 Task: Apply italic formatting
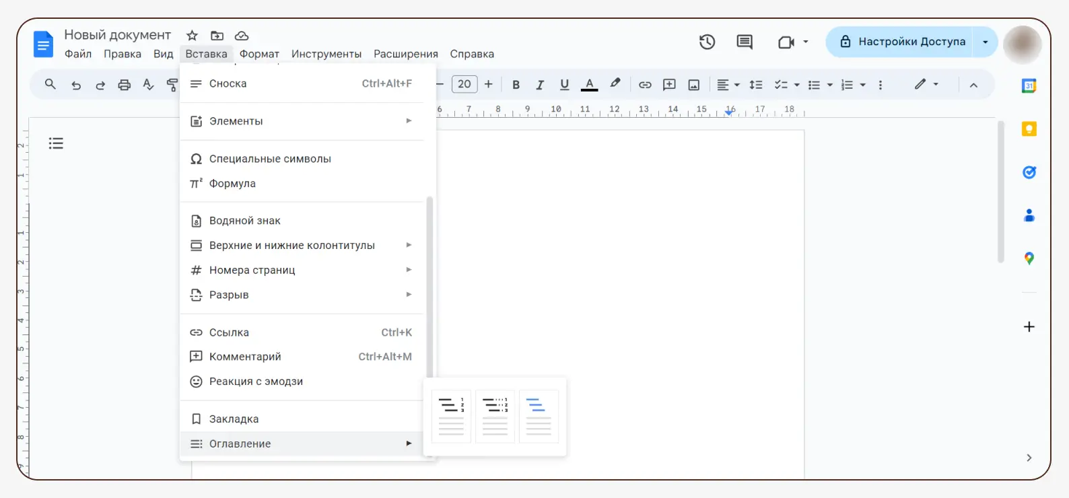(540, 85)
